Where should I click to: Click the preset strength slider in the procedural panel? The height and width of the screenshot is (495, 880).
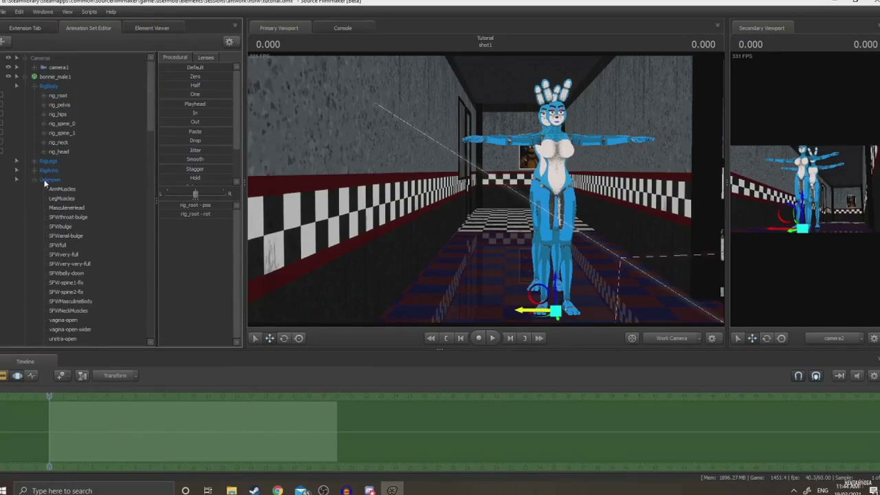coord(195,193)
